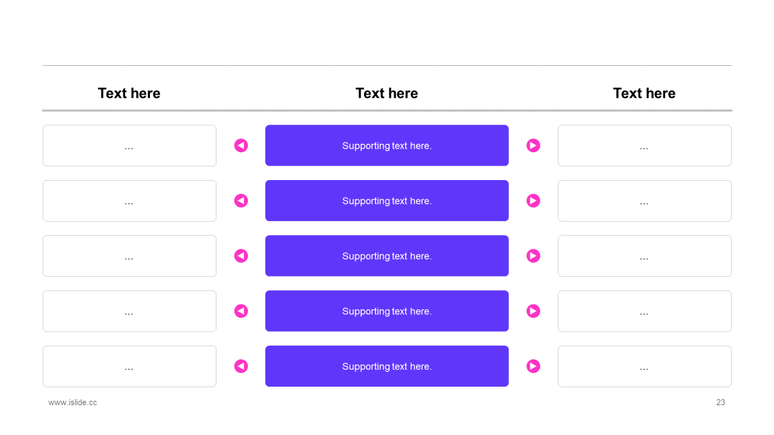Click the left arrow icon in fourth row
Viewport: 774px width, 435px height.
[x=241, y=311]
